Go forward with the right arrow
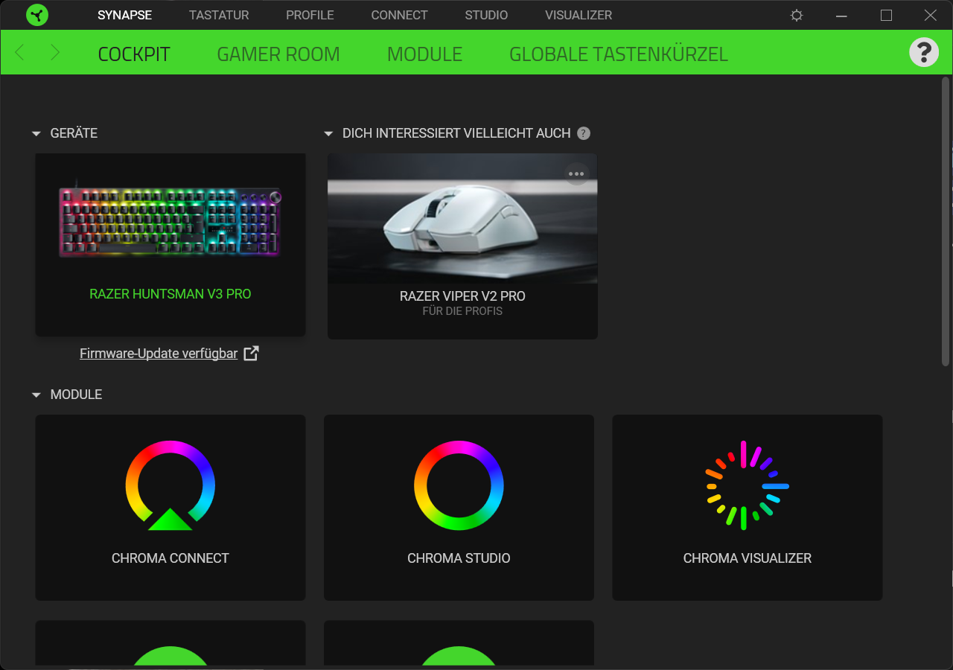Image resolution: width=953 pixels, height=670 pixels. [54, 53]
